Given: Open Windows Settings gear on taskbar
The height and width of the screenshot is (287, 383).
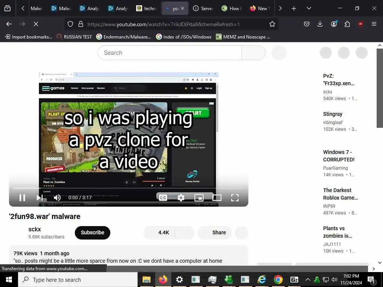Looking at the screenshot, I should [x=179, y=280].
